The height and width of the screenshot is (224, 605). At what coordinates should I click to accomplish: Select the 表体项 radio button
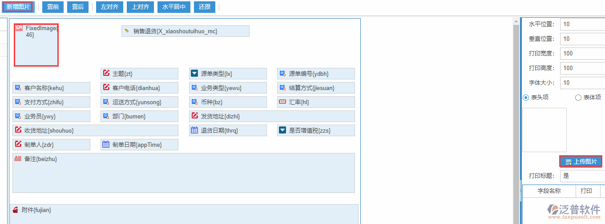point(578,98)
